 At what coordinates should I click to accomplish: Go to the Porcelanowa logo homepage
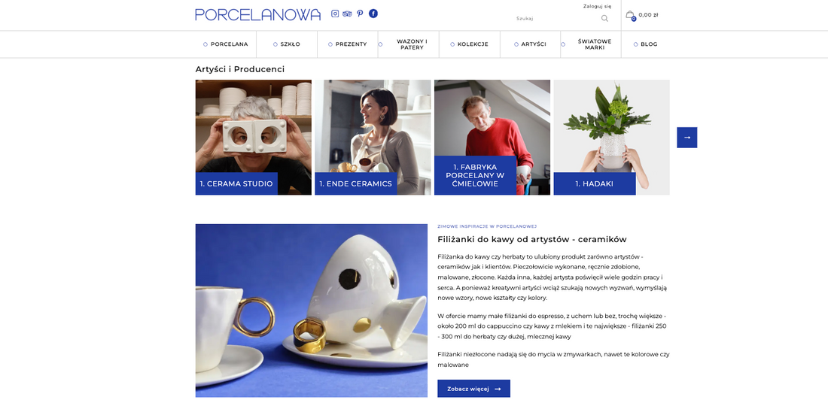[257, 14]
